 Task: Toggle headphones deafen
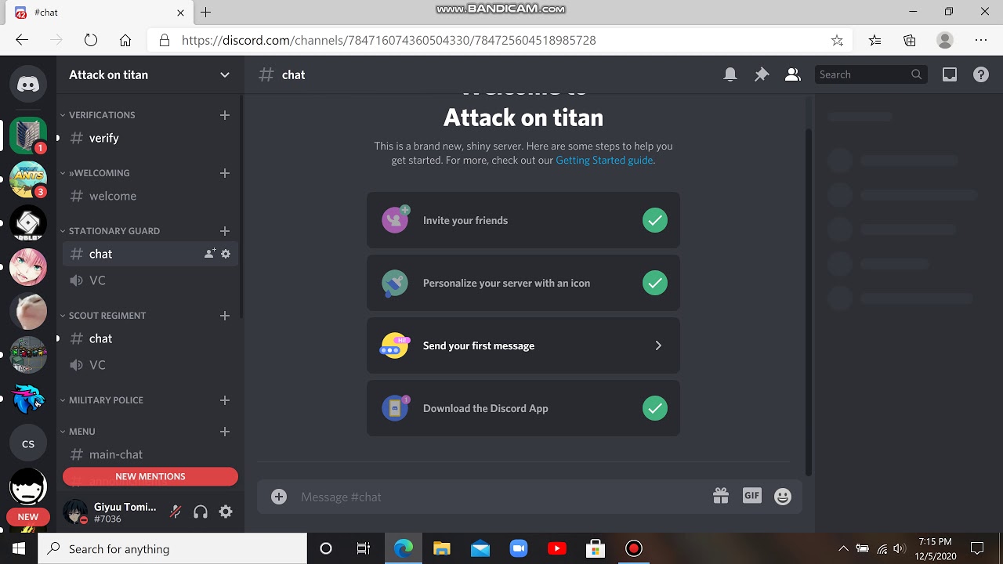coord(201,512)
